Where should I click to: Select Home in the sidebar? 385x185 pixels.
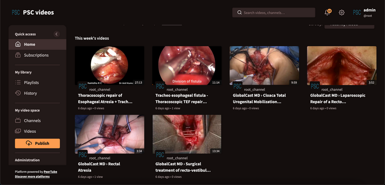(37, 44)
